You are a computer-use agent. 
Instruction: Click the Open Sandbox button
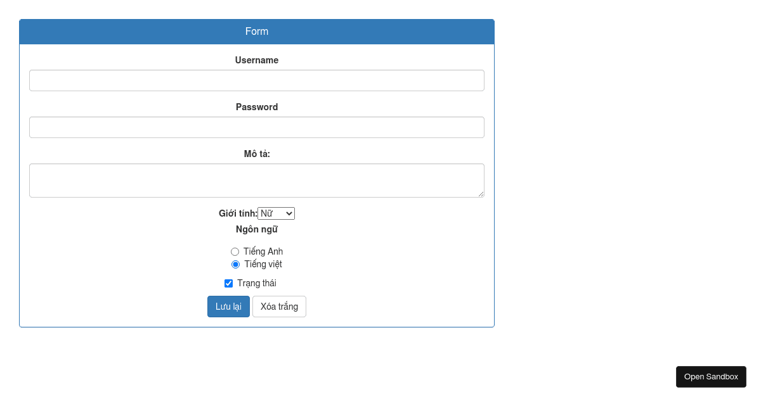(711, 376)
